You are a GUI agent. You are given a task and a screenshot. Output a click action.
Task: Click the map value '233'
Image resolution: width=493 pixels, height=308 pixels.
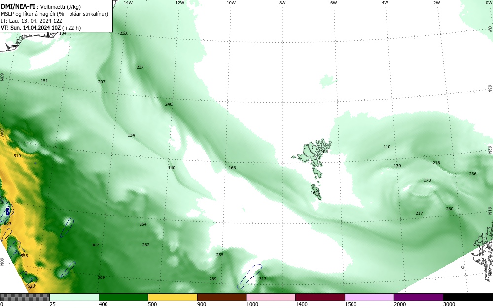pyautogui.click(x=123, y=33)
